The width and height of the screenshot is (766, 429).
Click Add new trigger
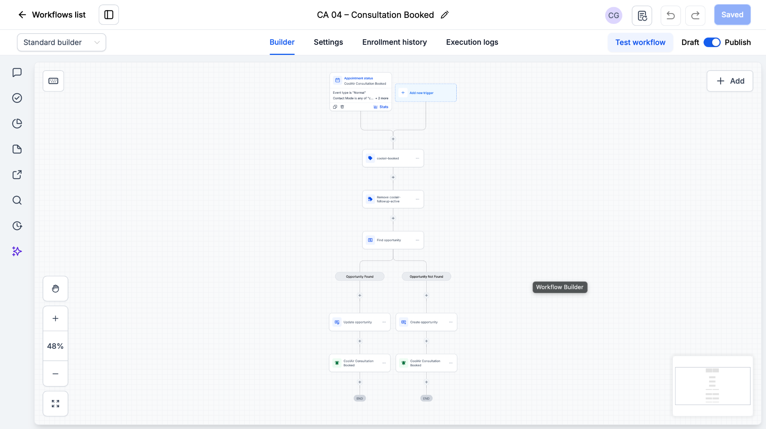click(x=426, y=93)
